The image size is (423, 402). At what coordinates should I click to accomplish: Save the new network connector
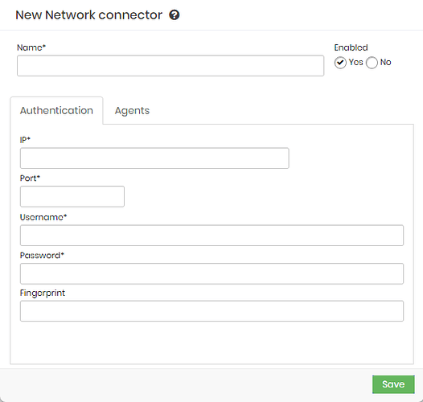(x=393, y=384)
